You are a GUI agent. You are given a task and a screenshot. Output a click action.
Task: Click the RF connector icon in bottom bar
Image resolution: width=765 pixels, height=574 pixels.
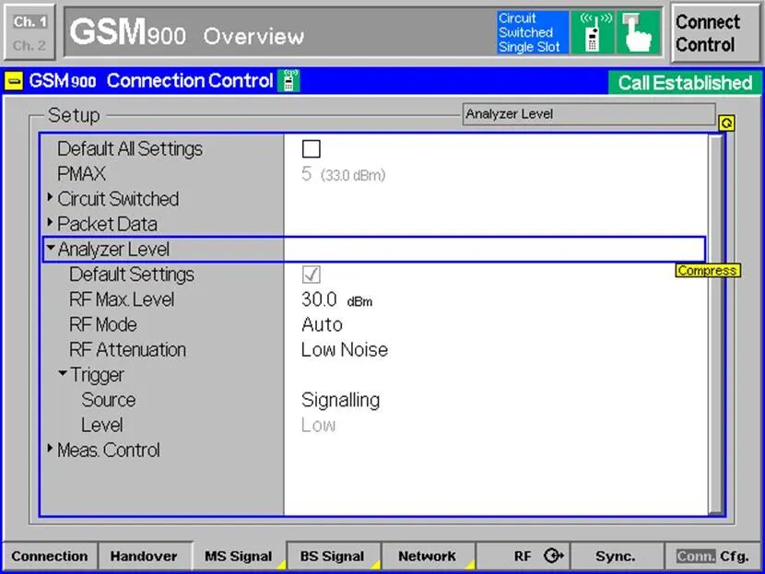(x=554, y=555)
